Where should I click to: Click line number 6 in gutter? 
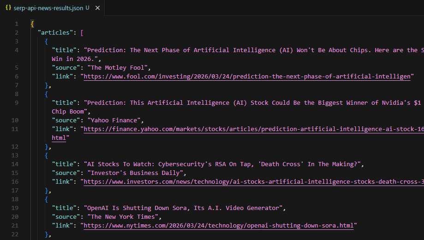tap(17, 77)
